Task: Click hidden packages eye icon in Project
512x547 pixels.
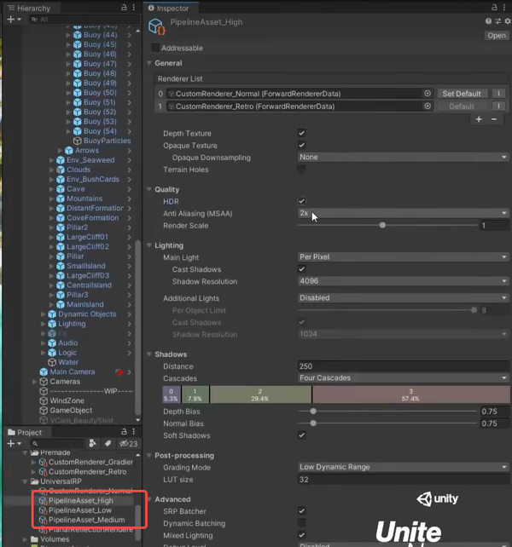Action: point(128,443)
